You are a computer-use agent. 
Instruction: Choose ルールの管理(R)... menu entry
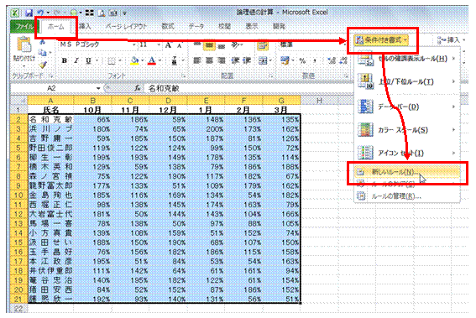click(407, 196)
